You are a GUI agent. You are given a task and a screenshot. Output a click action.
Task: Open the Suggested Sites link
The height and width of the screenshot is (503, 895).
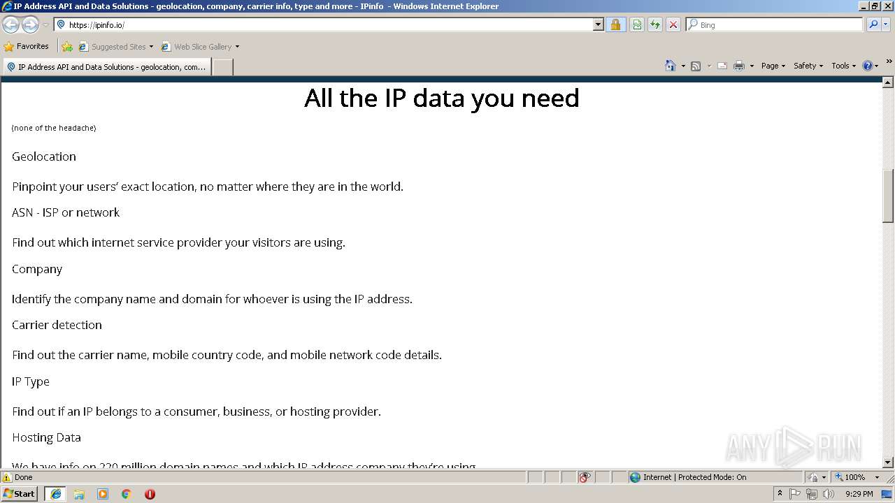pyautogui.click(x=115, y=46)
